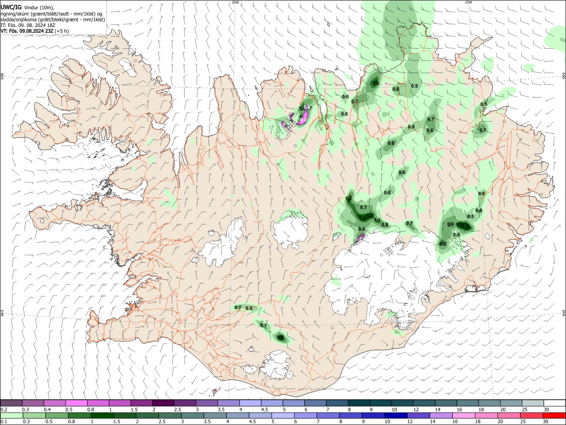Pick the 14 lilac swatch, lower legend
Screen dimensions: 566x425
441,415
